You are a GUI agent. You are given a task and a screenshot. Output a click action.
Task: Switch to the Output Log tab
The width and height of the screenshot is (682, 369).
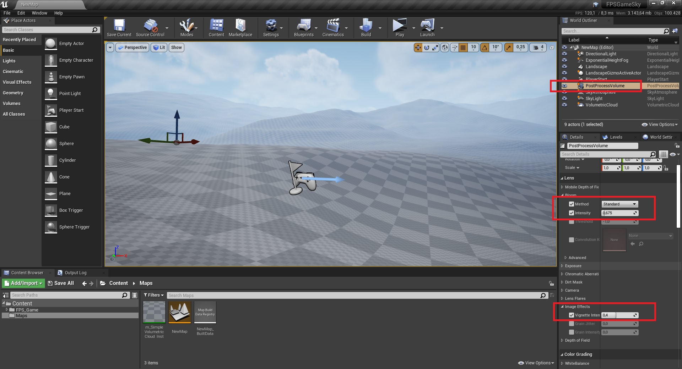[x=75, y=273]
